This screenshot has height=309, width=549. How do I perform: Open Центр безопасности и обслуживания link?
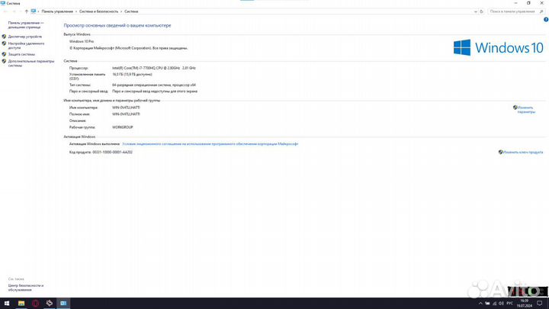coord(26,288)
